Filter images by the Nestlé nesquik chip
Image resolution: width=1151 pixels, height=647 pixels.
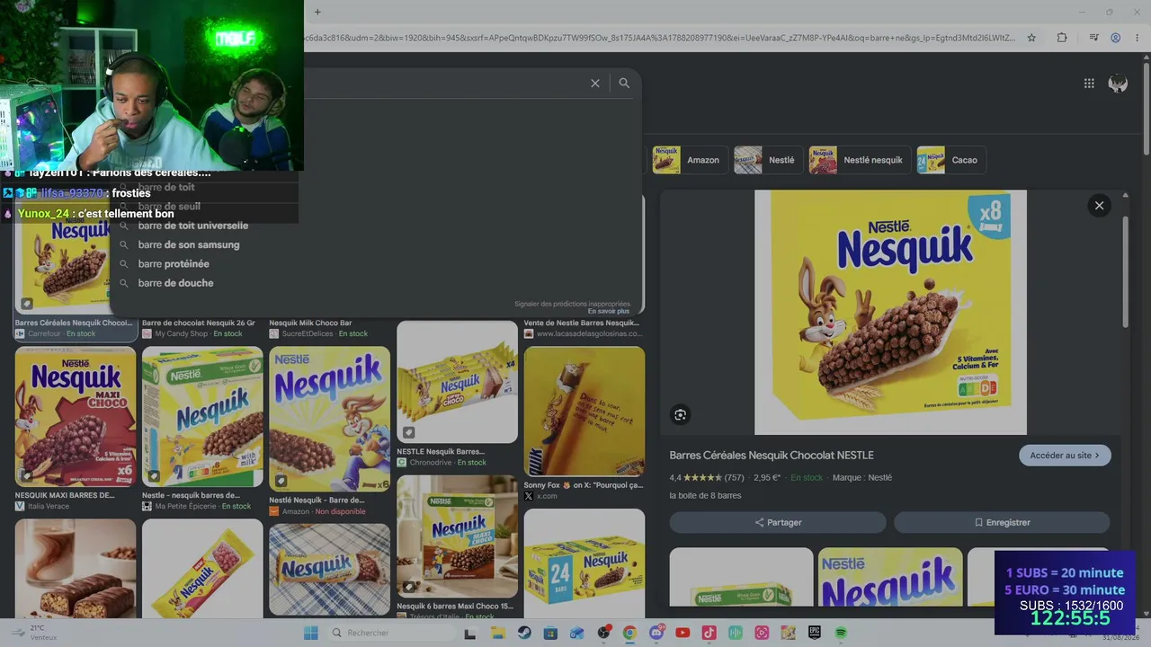tap(859, 160)
